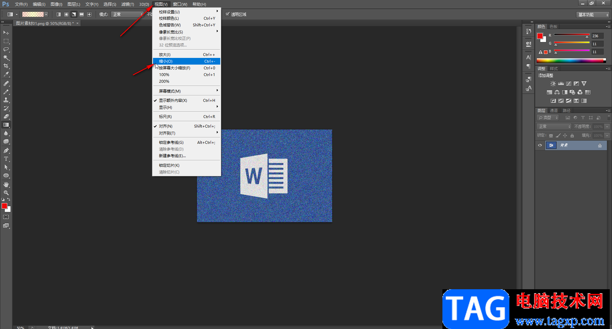This screenshot has height=329, width=612.
Task: Select the Magic Wand tool
Action: coord(6,58)
